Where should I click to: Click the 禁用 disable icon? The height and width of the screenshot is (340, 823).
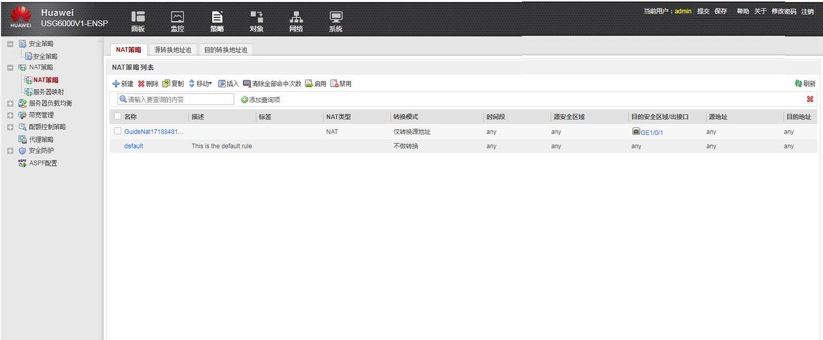click(334, 84)
